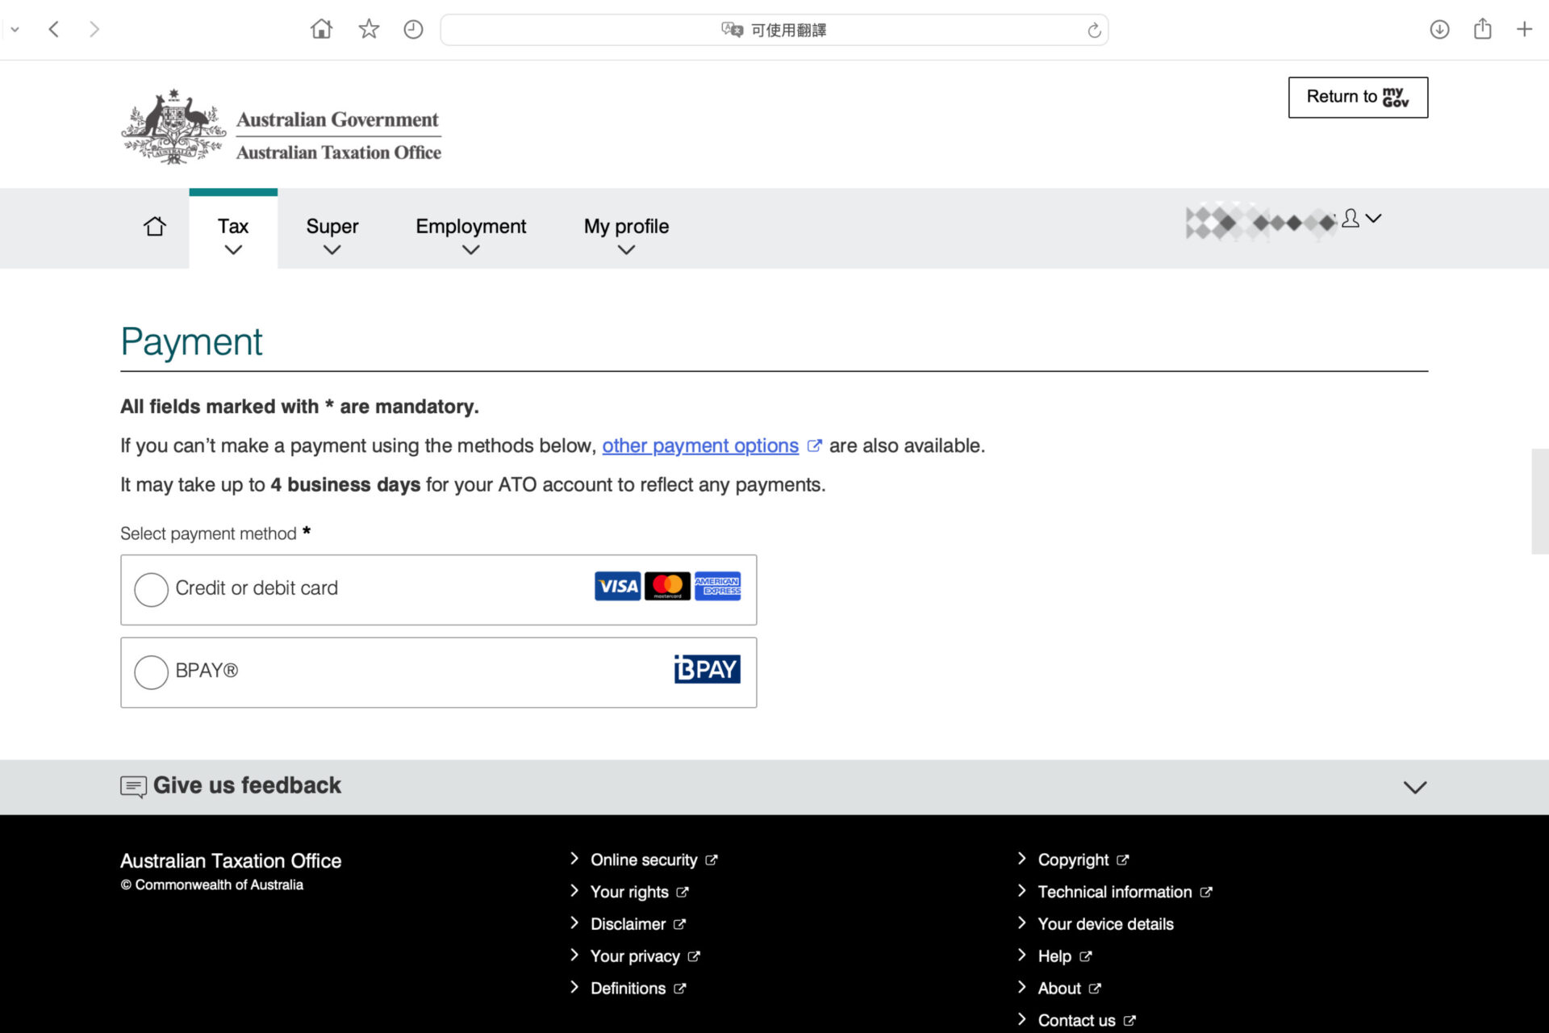This screenshot has width=1549, height=1033.
Task: Go back with browser back arrow
Action: tap(54, 30)
